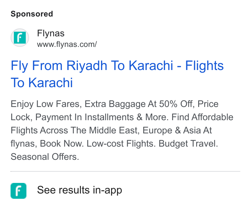This screenshot has height=210, width=251.
Task: Select the Flynas advertiser name
Action: pyautogui.click(x=51, y=33)
